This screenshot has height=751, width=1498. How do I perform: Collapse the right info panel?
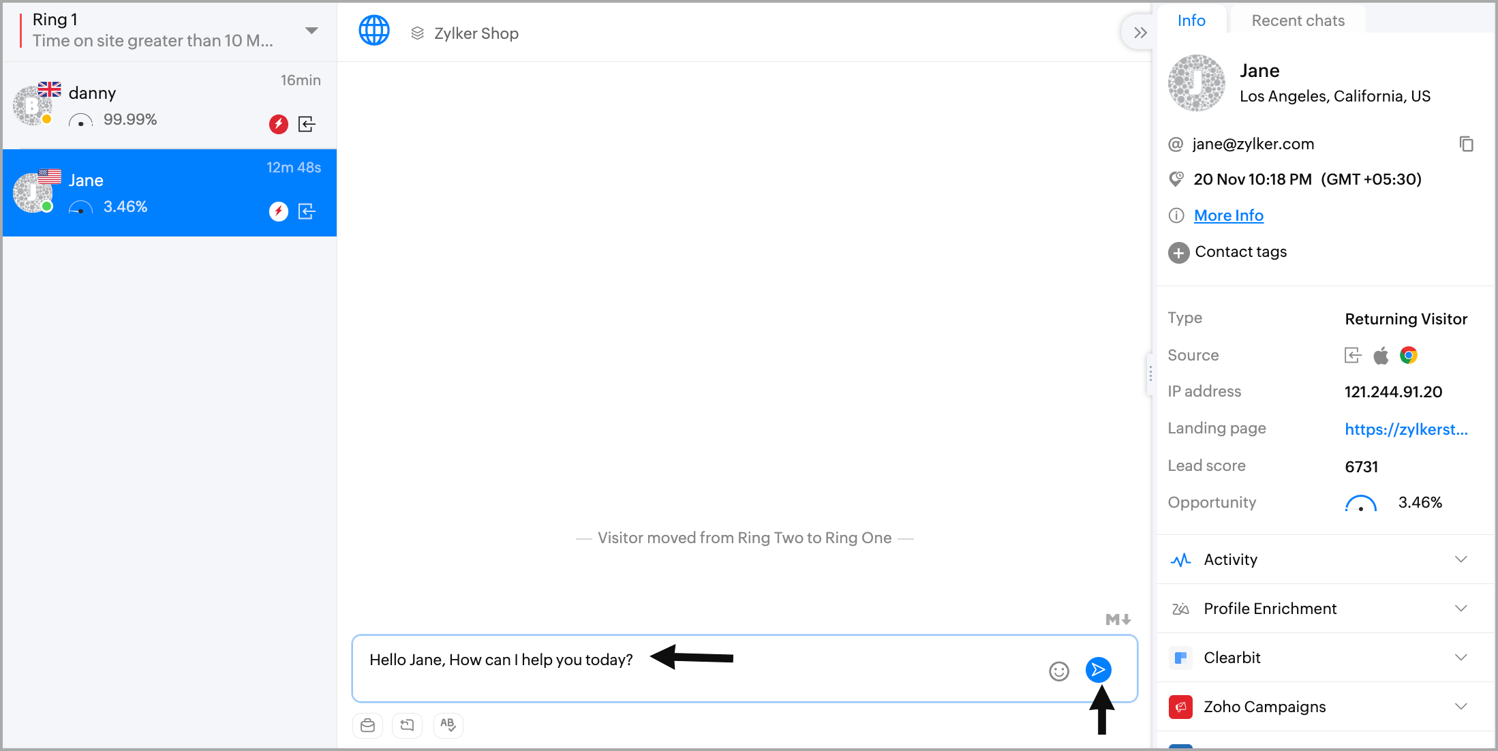1140,33
